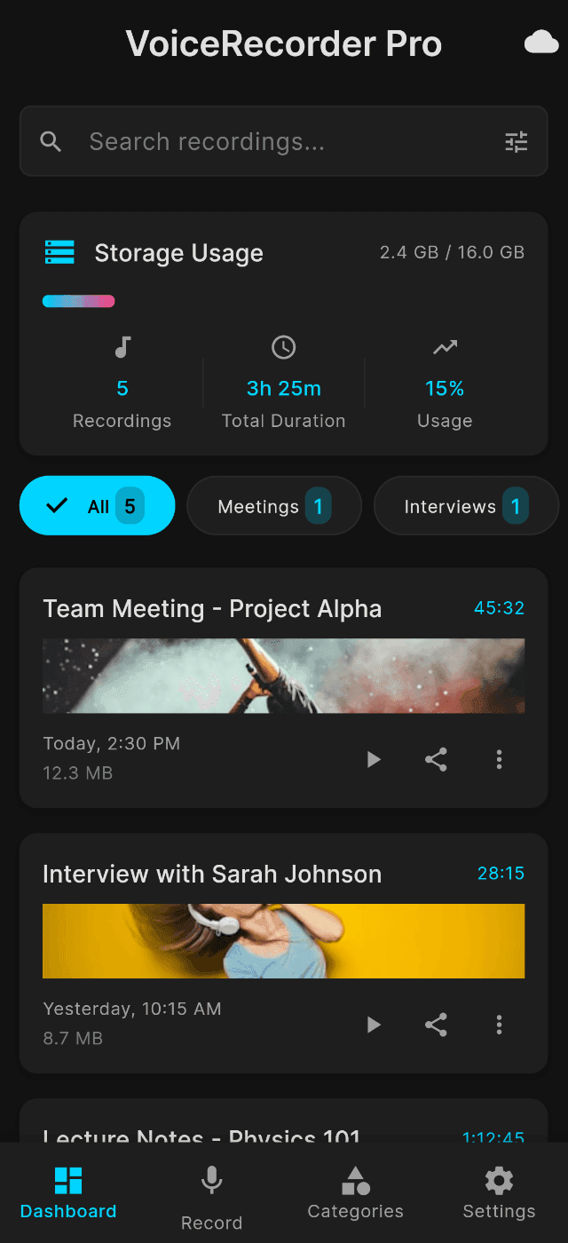Go to the Settings tab

(x=499, y=1193)
